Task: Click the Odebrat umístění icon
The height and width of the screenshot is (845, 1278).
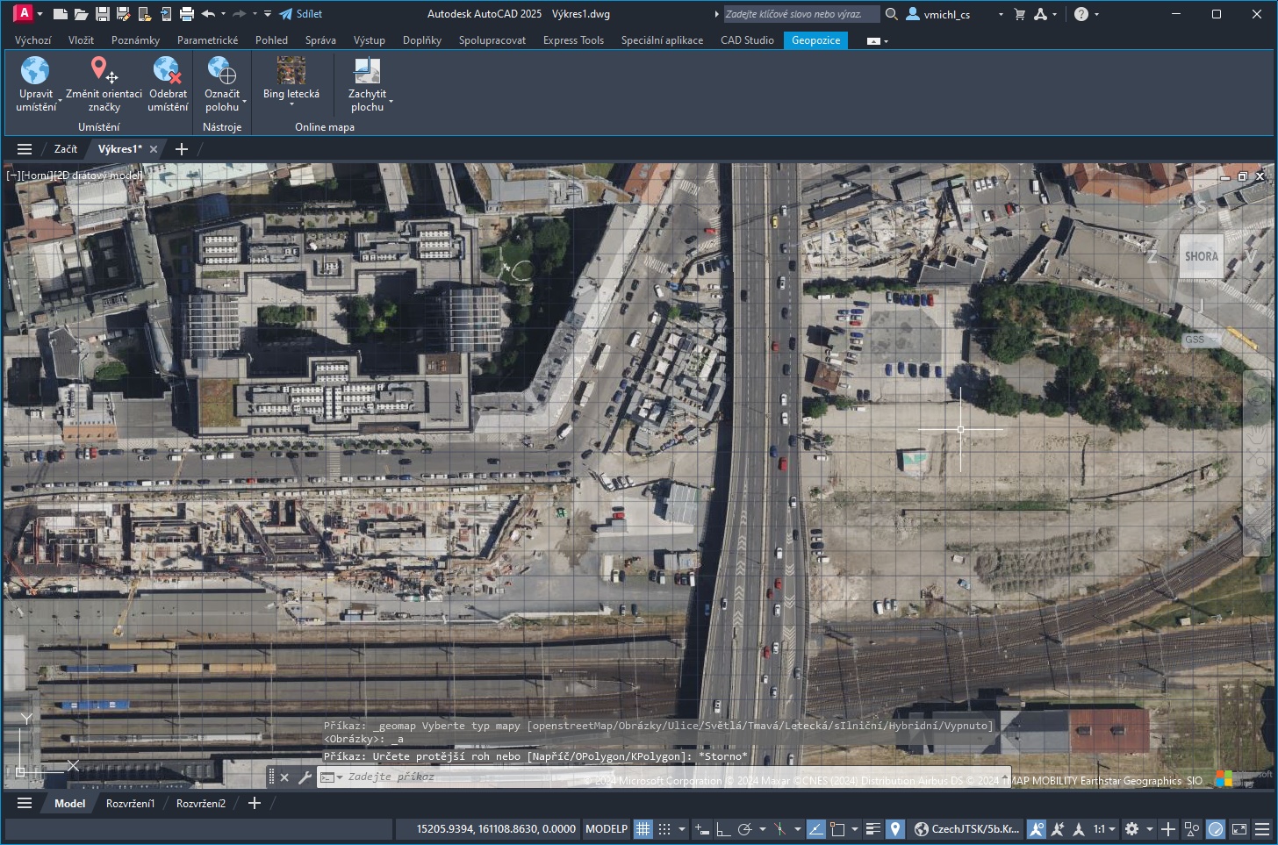Action: point(167,69)
